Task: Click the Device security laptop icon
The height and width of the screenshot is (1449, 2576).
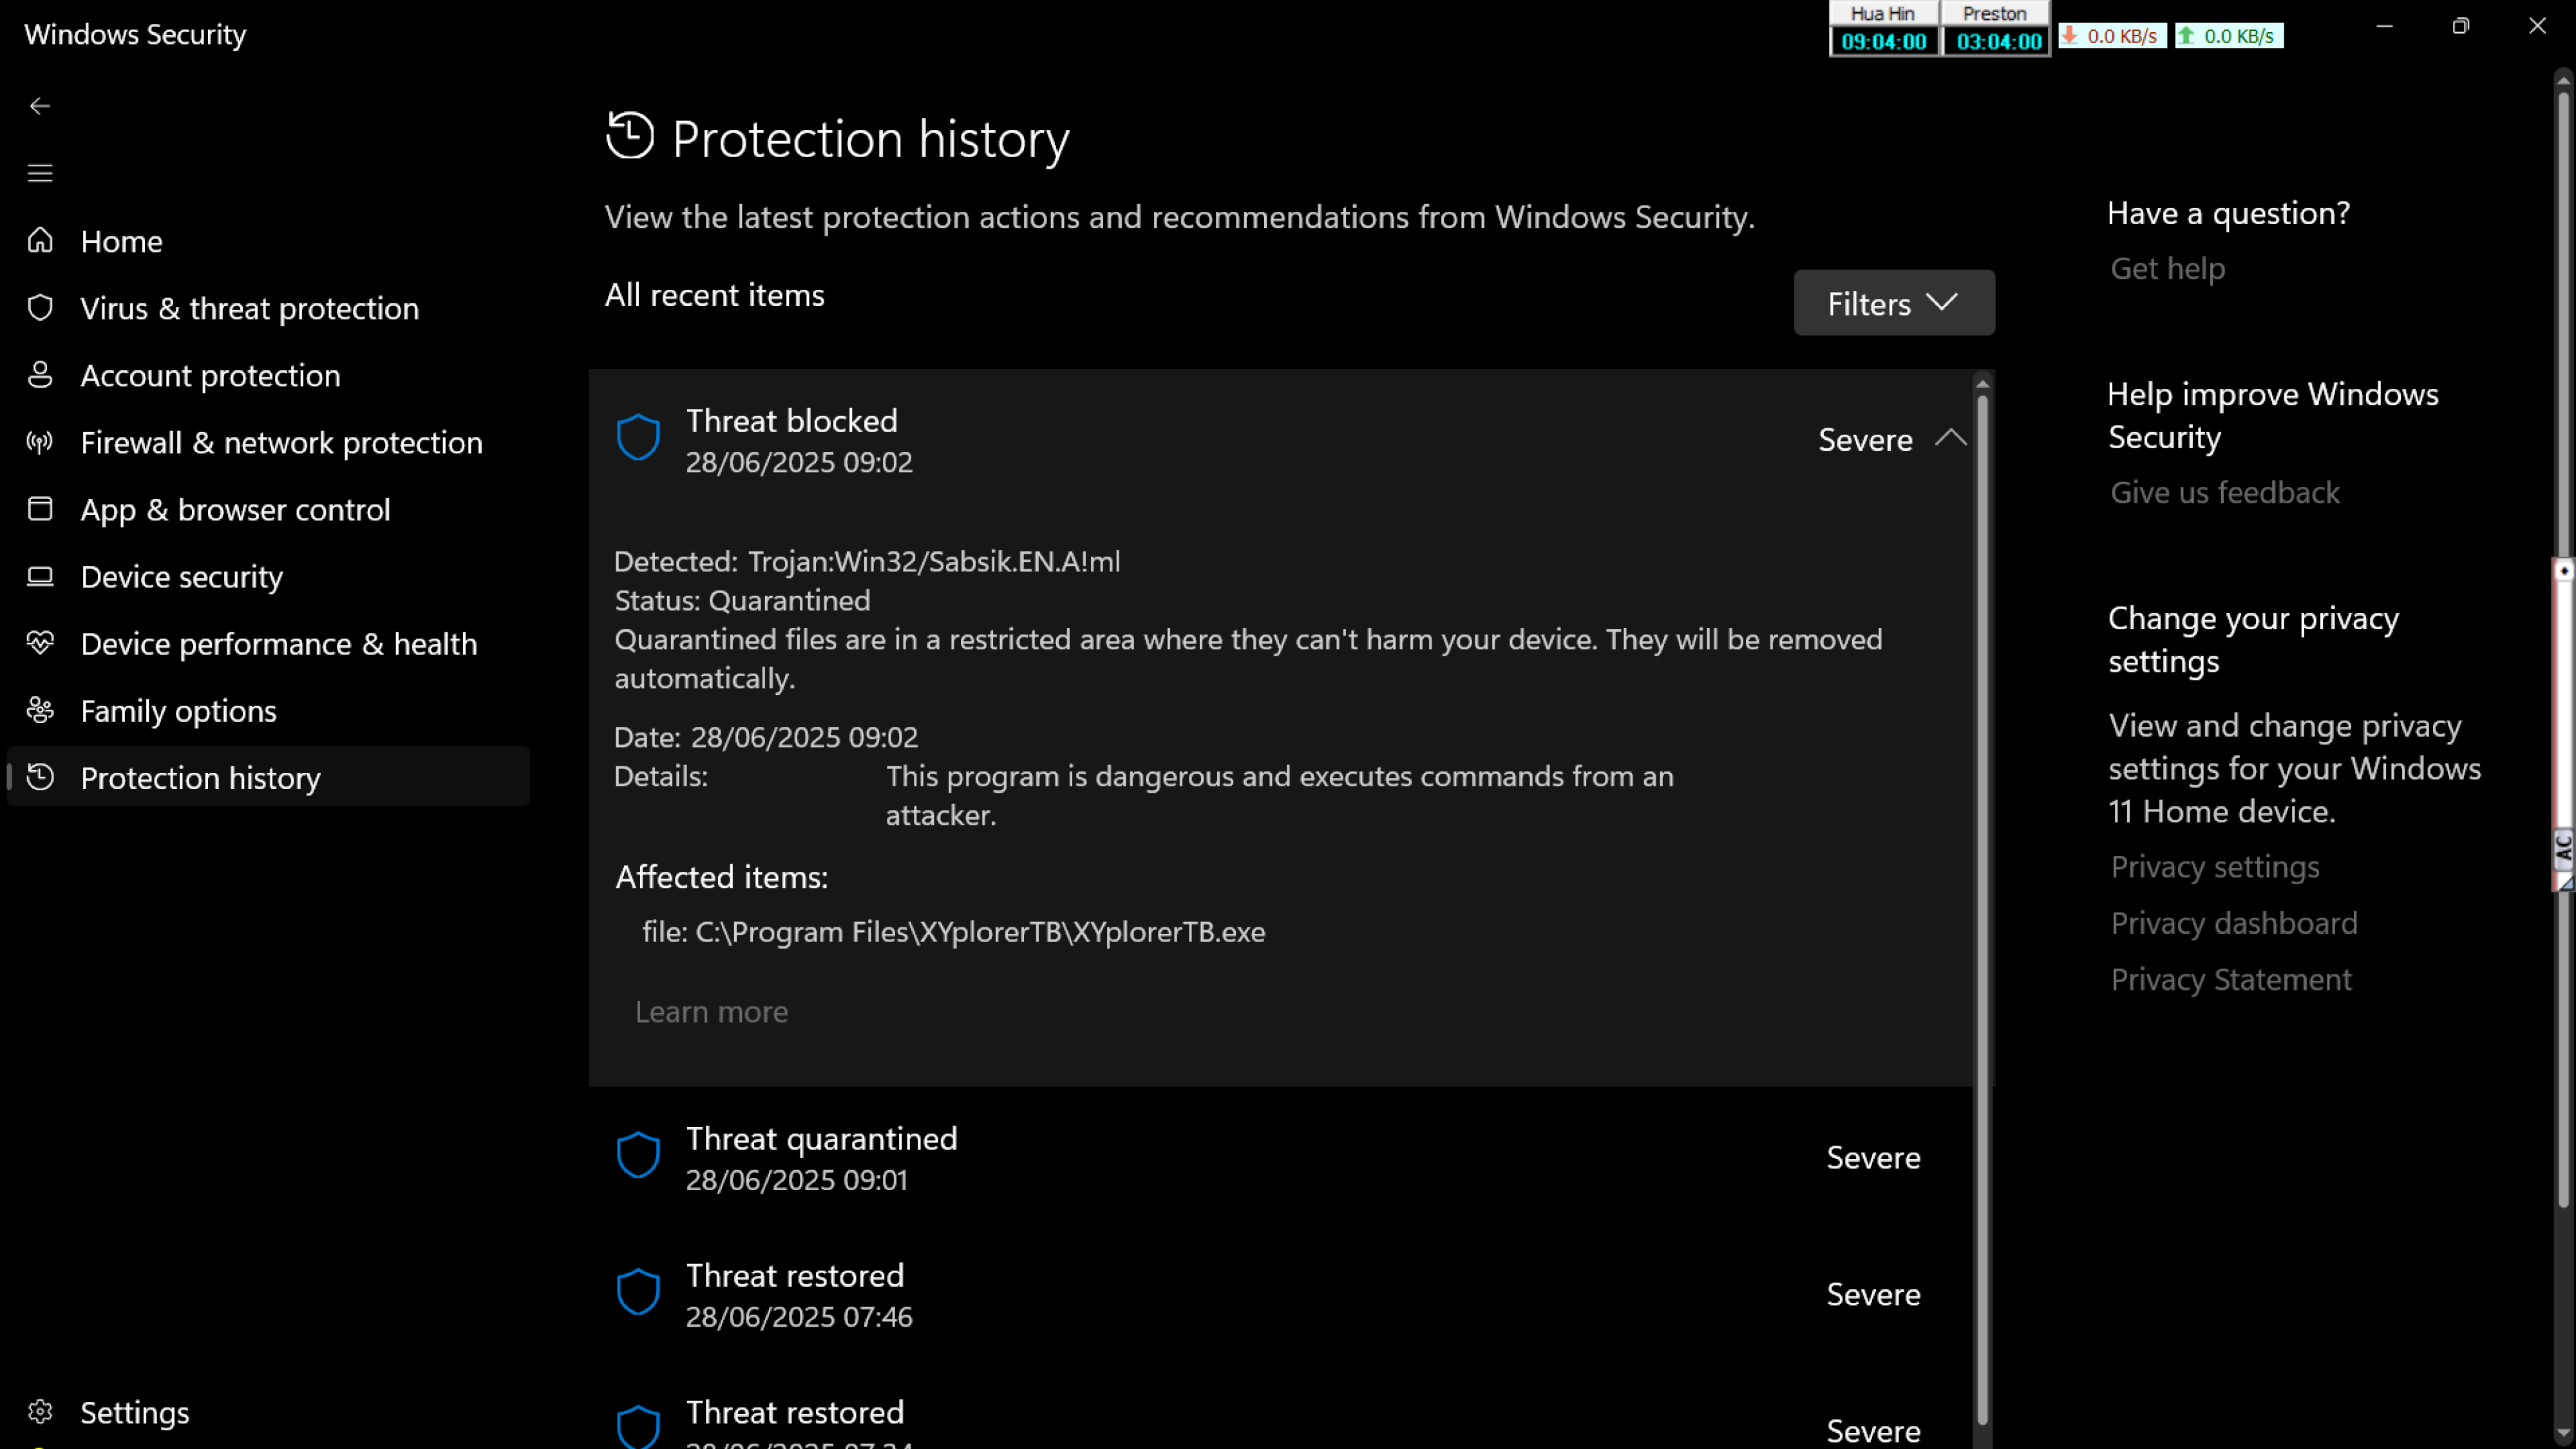Action: [x=40, y=576]
